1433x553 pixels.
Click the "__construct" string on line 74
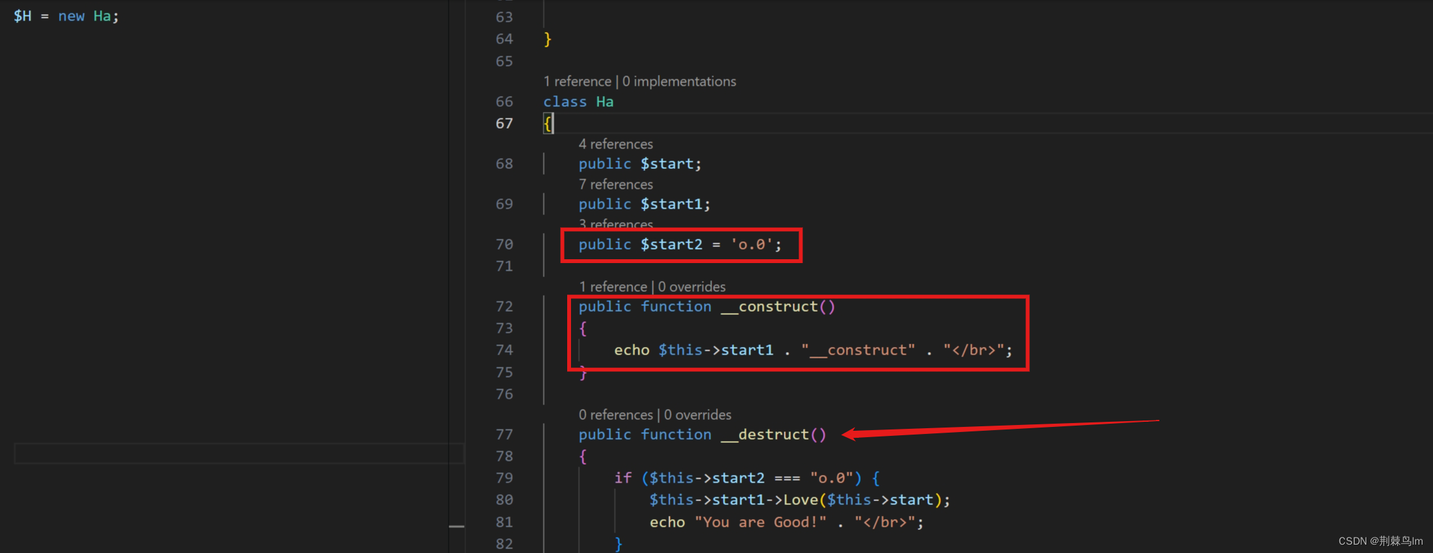(858, 350)
